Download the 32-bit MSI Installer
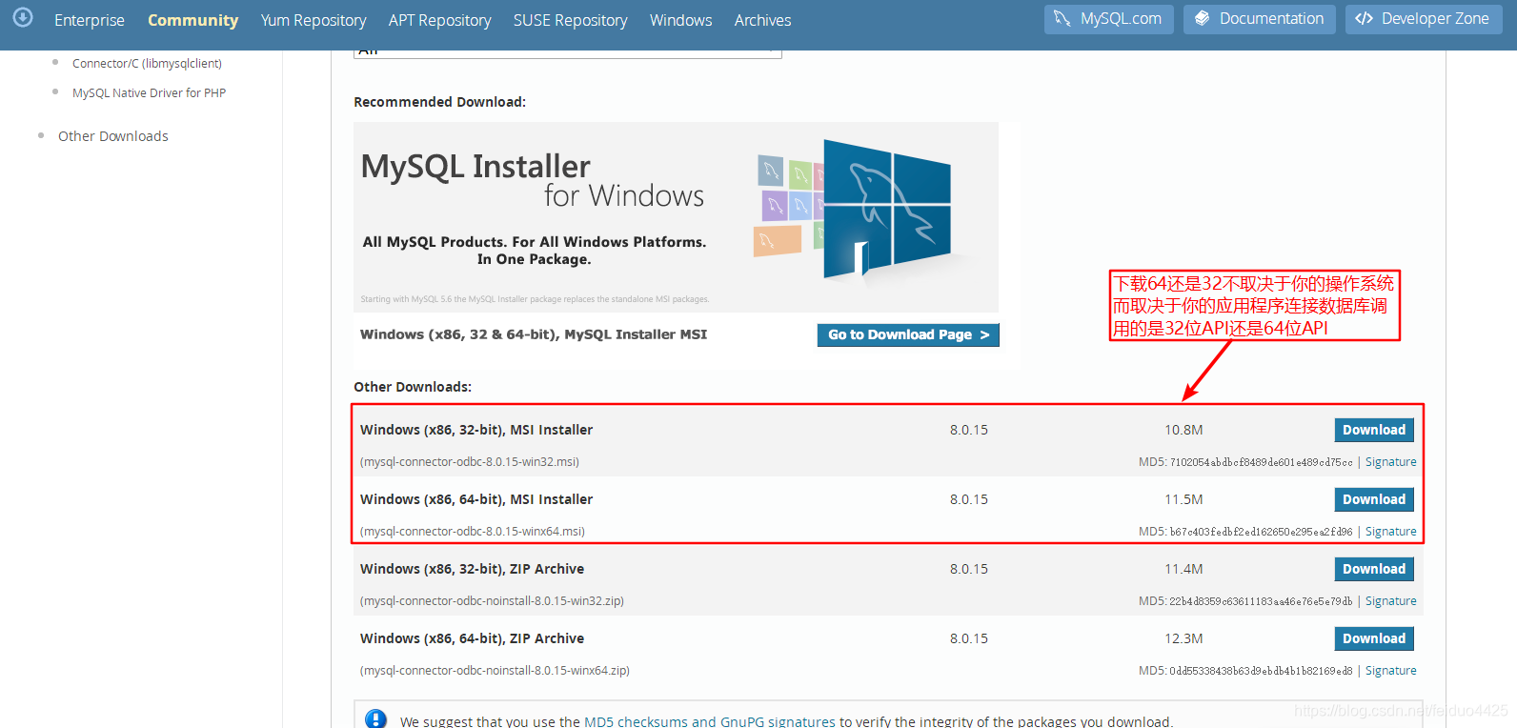 click(1374, 431)
